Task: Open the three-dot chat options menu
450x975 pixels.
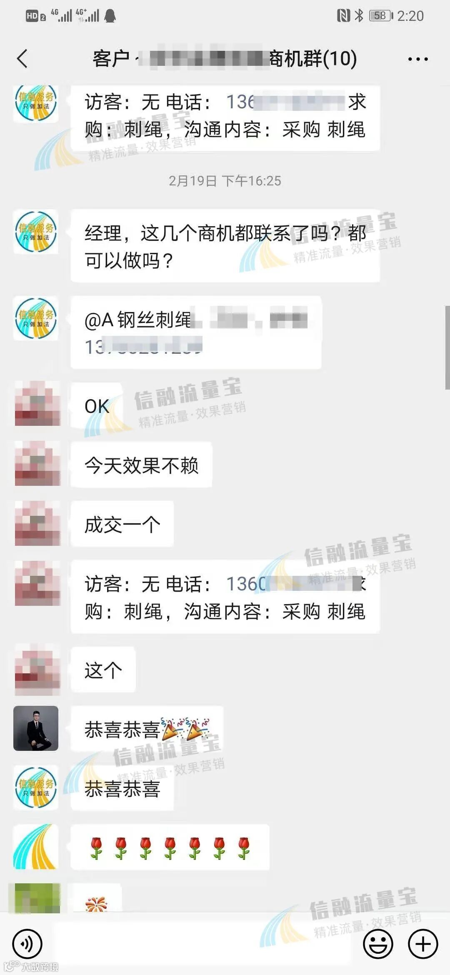Action: coord(418,59)
